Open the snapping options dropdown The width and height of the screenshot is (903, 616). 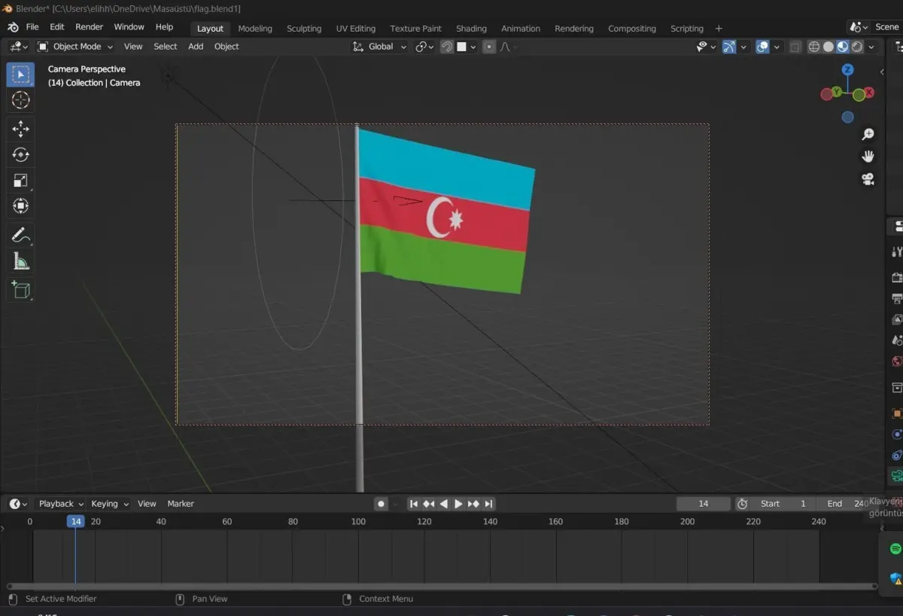pyautogui.click(x=467, y=47)
